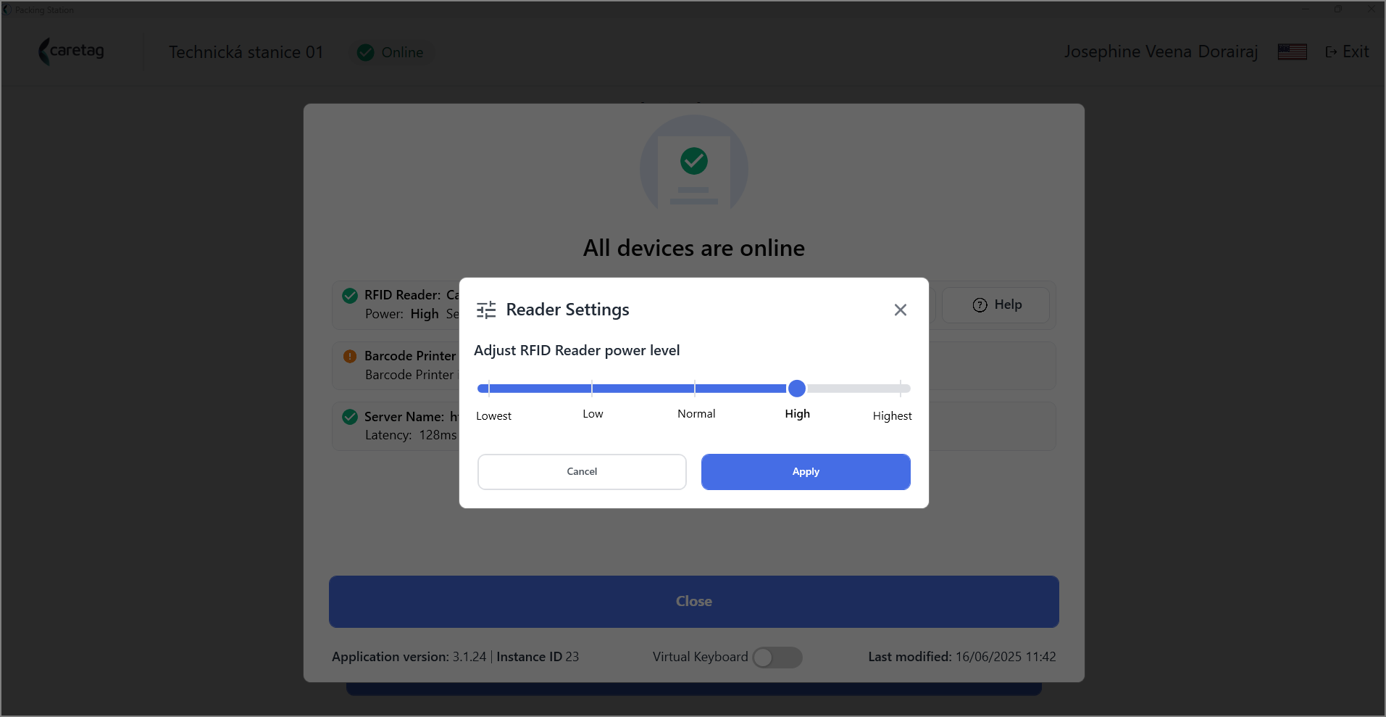Click the Normal label under slider
This screenshot has width=1386, height=717.
click(696, 414)
